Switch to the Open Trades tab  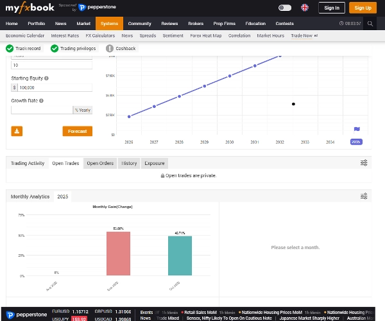(x=65, y=163)
